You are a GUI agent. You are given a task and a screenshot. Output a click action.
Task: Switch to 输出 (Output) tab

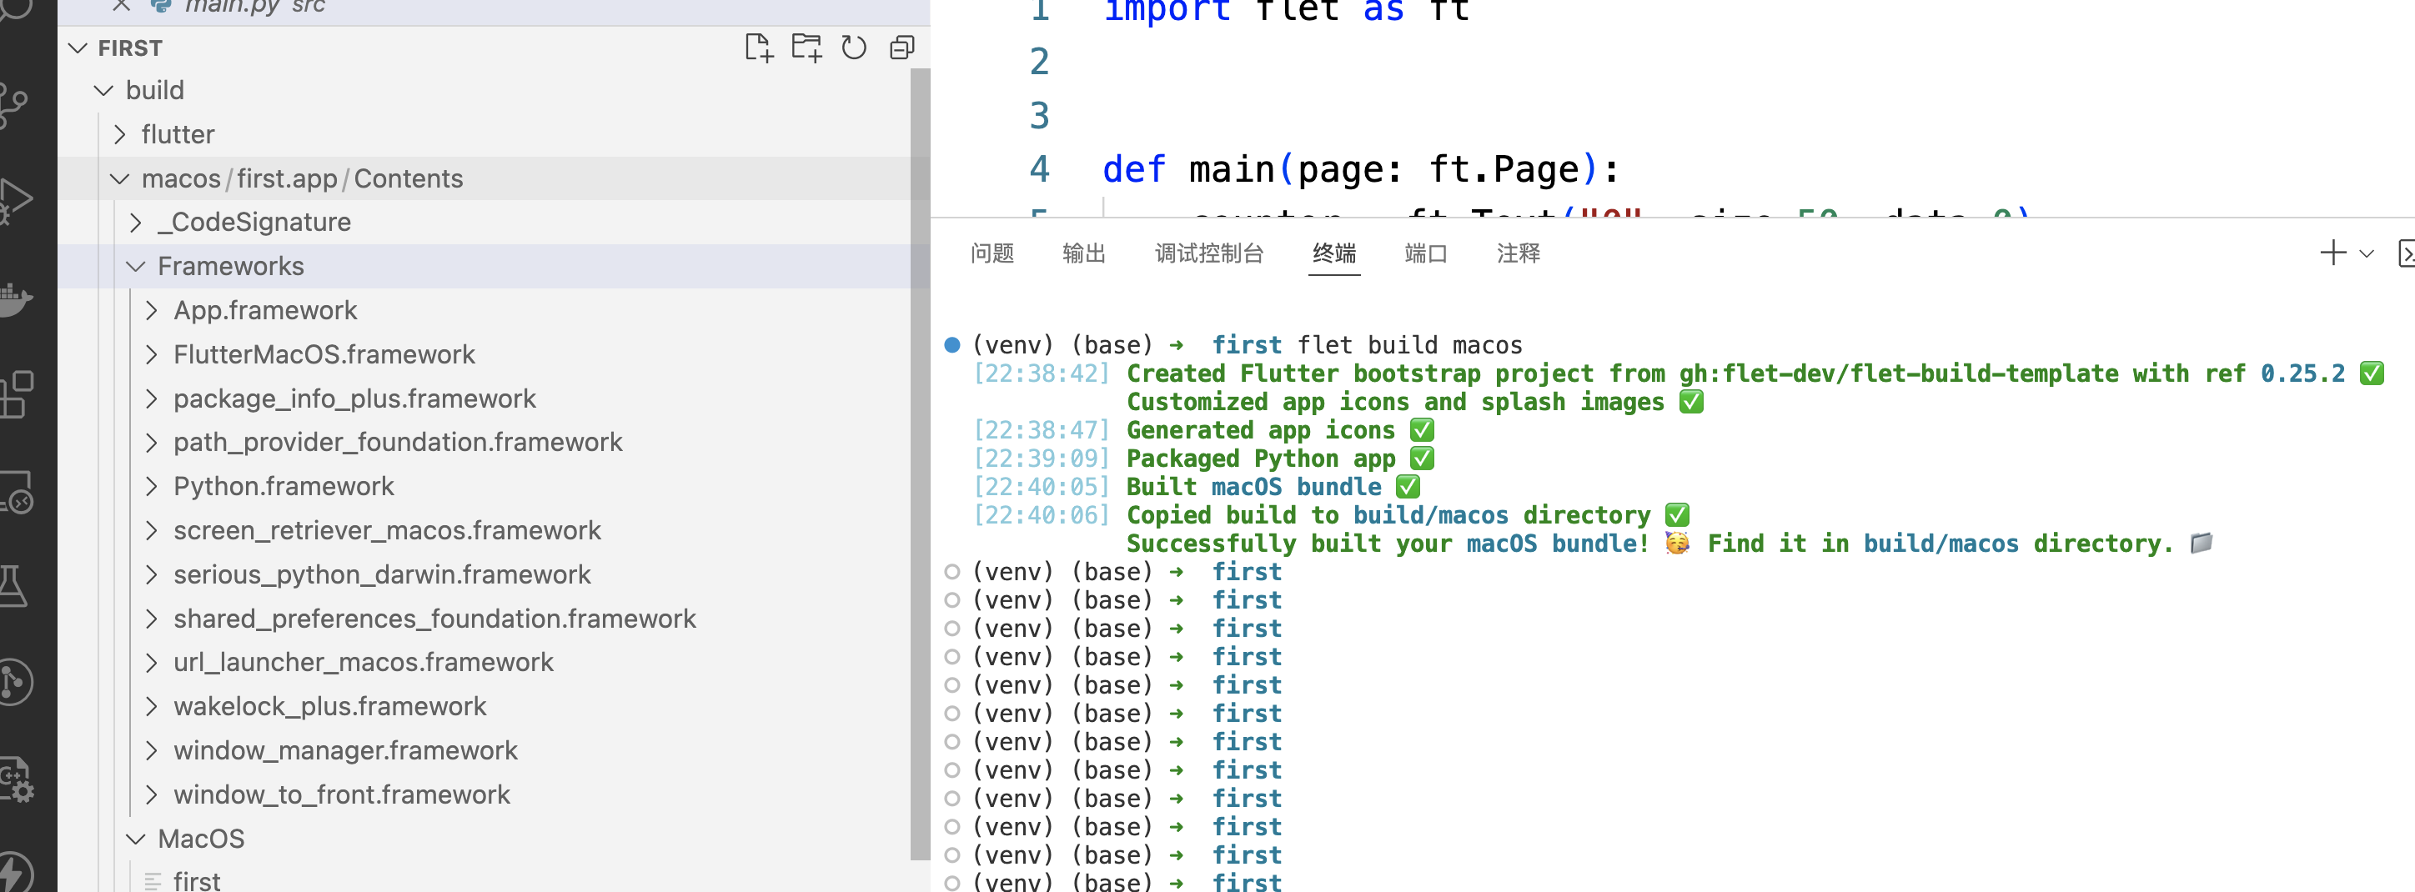pos(1084,253)
